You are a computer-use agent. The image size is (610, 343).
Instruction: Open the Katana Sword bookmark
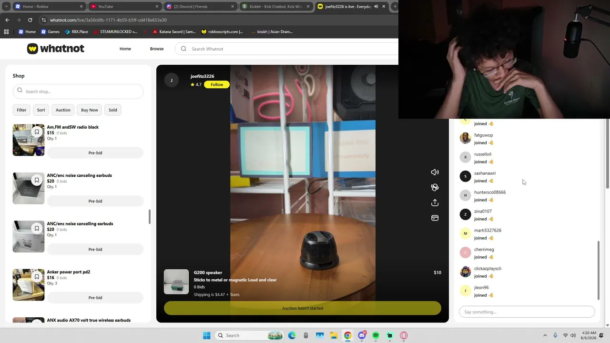174,32
